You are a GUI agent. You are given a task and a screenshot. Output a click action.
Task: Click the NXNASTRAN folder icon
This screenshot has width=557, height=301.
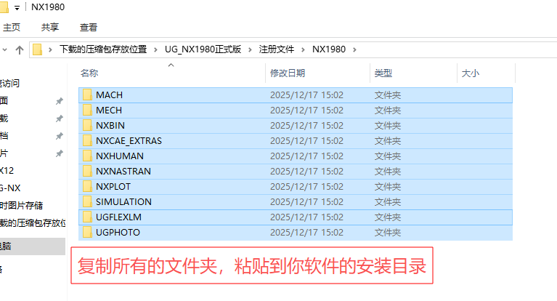pyautogui.click(x=87, y=172)
